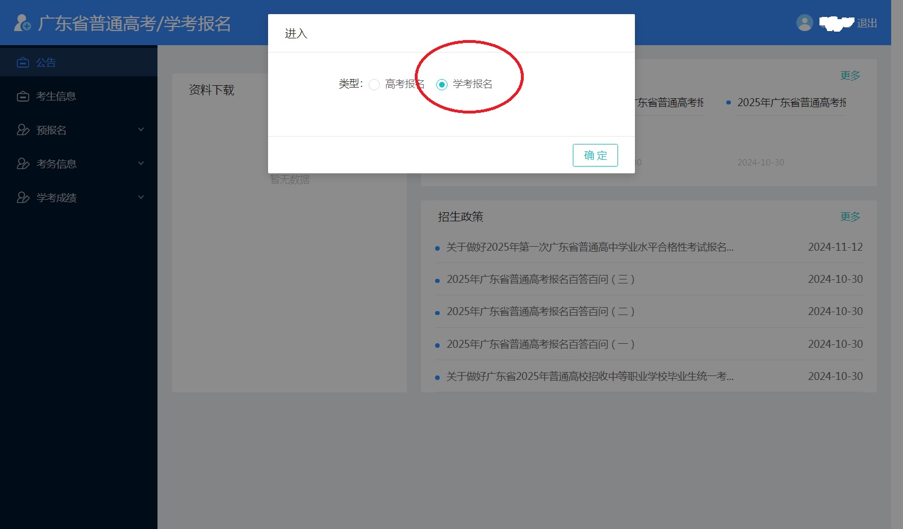Log out via 退出 link
Image resolution: width=903 pixels, height=529 pixels.
pos(867,23)
